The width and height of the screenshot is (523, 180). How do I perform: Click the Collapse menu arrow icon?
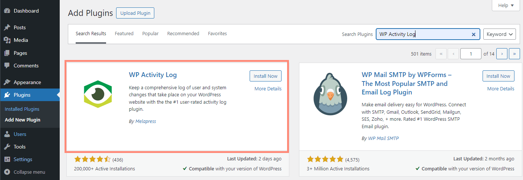[7, 172]
